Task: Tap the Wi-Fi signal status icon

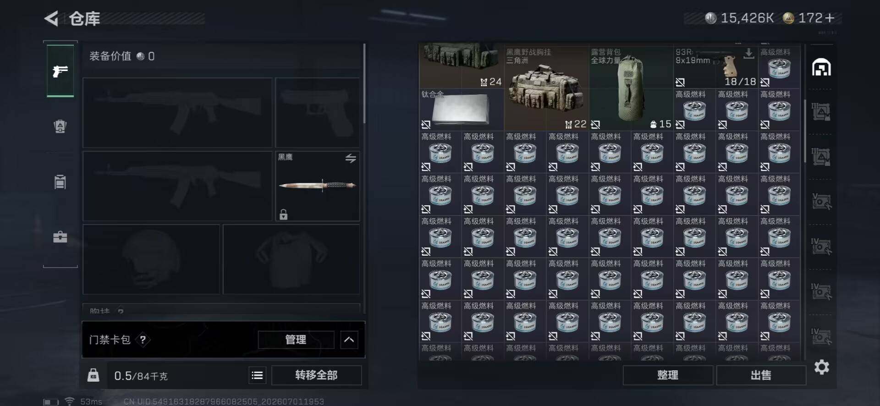Action: click(69, 401)
